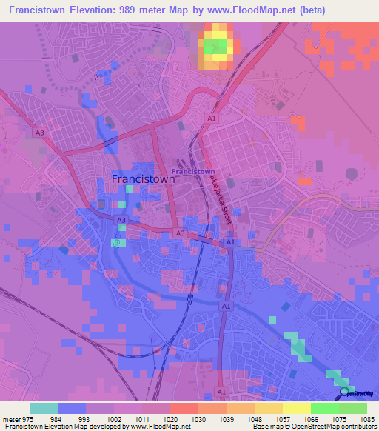Open the FloodMap.net link in the footer credit
This screenshot has height=431, width=379.
click(161, 427)
